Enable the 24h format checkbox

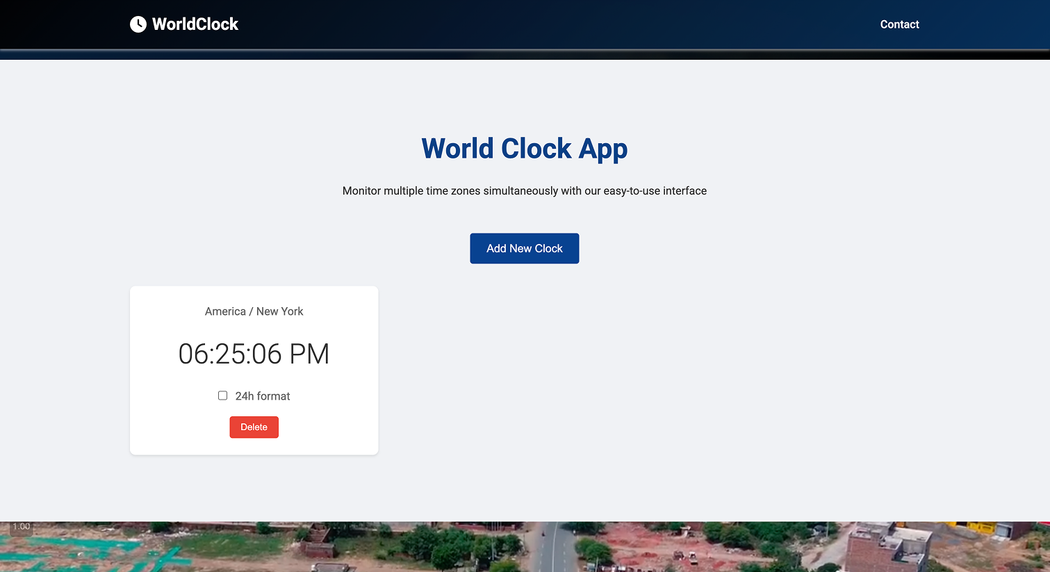[x=222, y=395]
